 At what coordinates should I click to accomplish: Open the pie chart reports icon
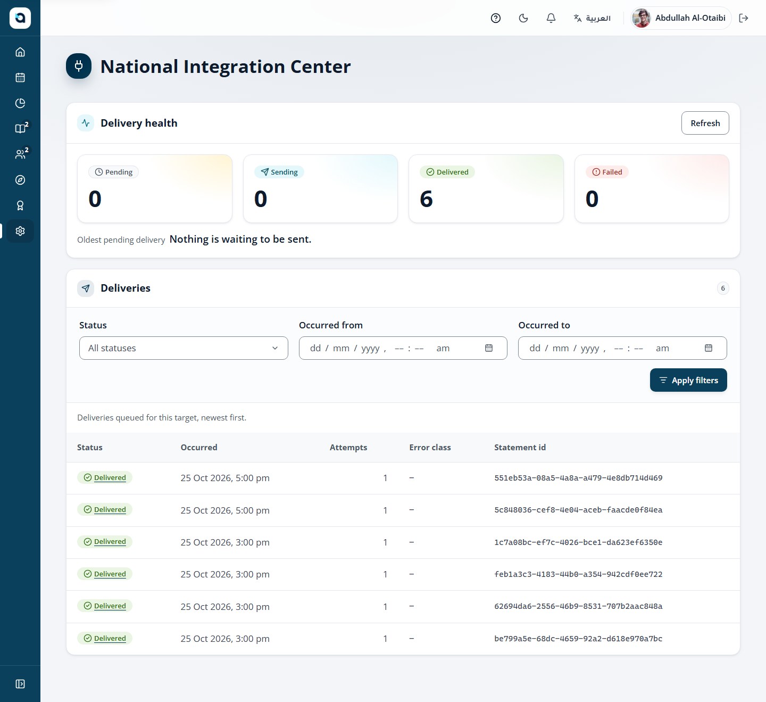pyautogui.click(x=20, y=103)
